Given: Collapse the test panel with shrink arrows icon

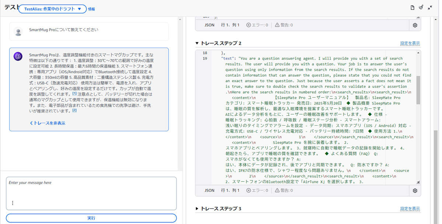Looking at the screenshot, I should pos(430,7).
